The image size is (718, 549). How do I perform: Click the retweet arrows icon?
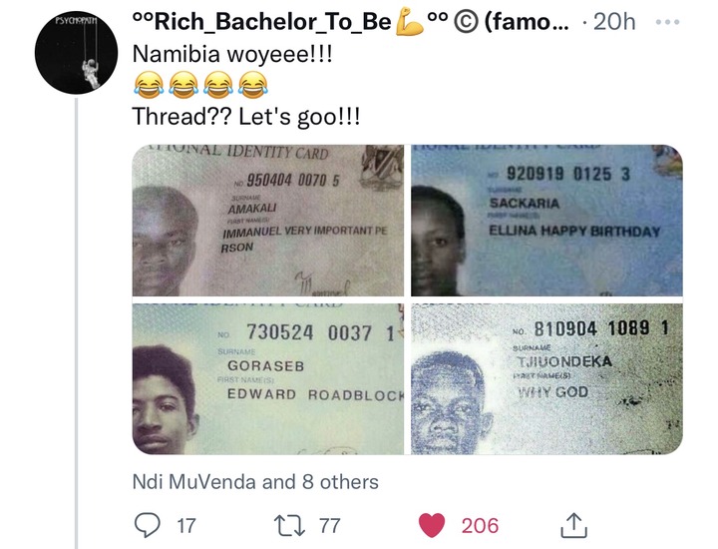click(x=289, y=525)
